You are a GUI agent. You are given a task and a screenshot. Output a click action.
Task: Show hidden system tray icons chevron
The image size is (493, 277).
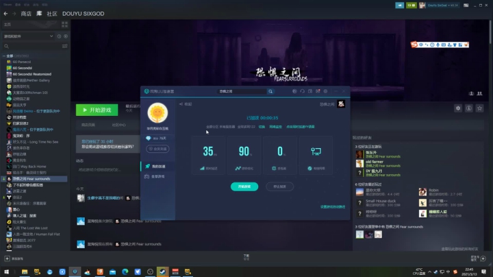(429, 272)
